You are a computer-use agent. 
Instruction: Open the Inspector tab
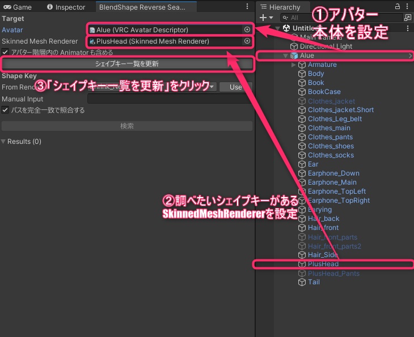[66, 7]
